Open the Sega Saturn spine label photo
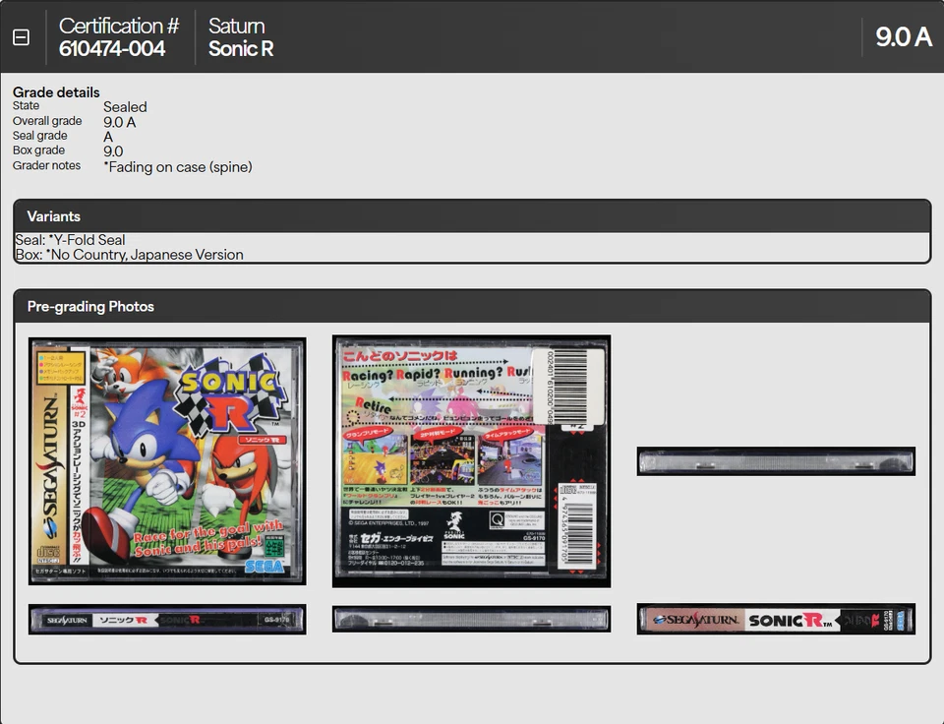 [x=166, y=619]
